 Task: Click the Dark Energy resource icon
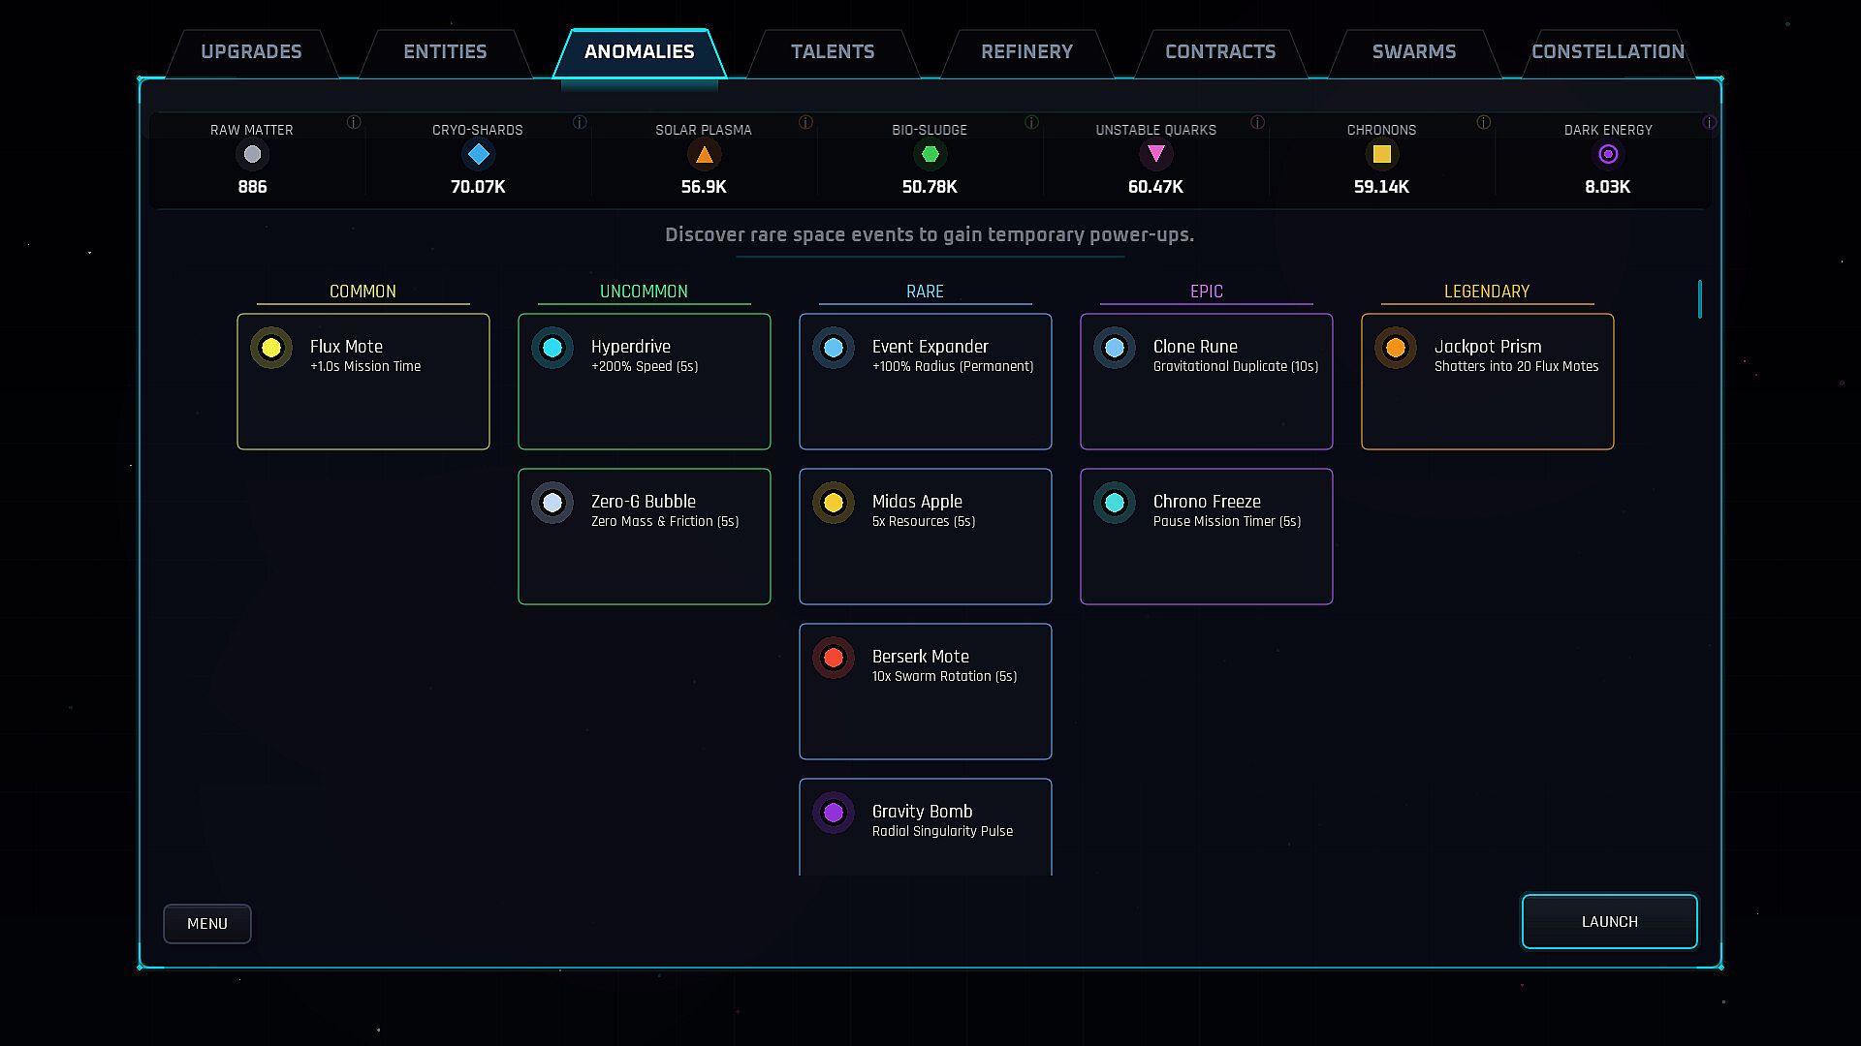[x=1607, y=154]
